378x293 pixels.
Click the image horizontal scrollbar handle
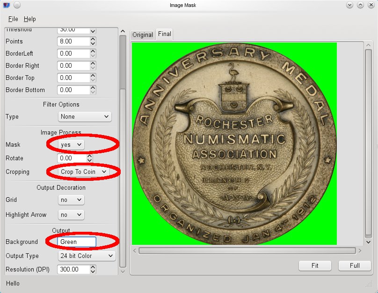247,251
